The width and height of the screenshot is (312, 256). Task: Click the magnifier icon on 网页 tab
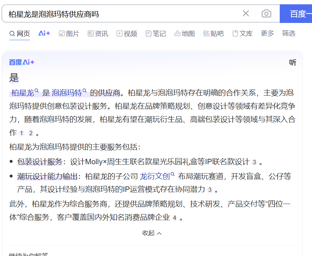pyautogui.click(x=12, y=34)
